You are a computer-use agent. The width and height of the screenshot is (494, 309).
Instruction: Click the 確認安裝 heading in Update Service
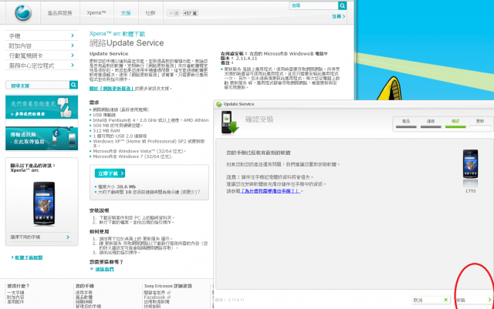coord(259,119)
